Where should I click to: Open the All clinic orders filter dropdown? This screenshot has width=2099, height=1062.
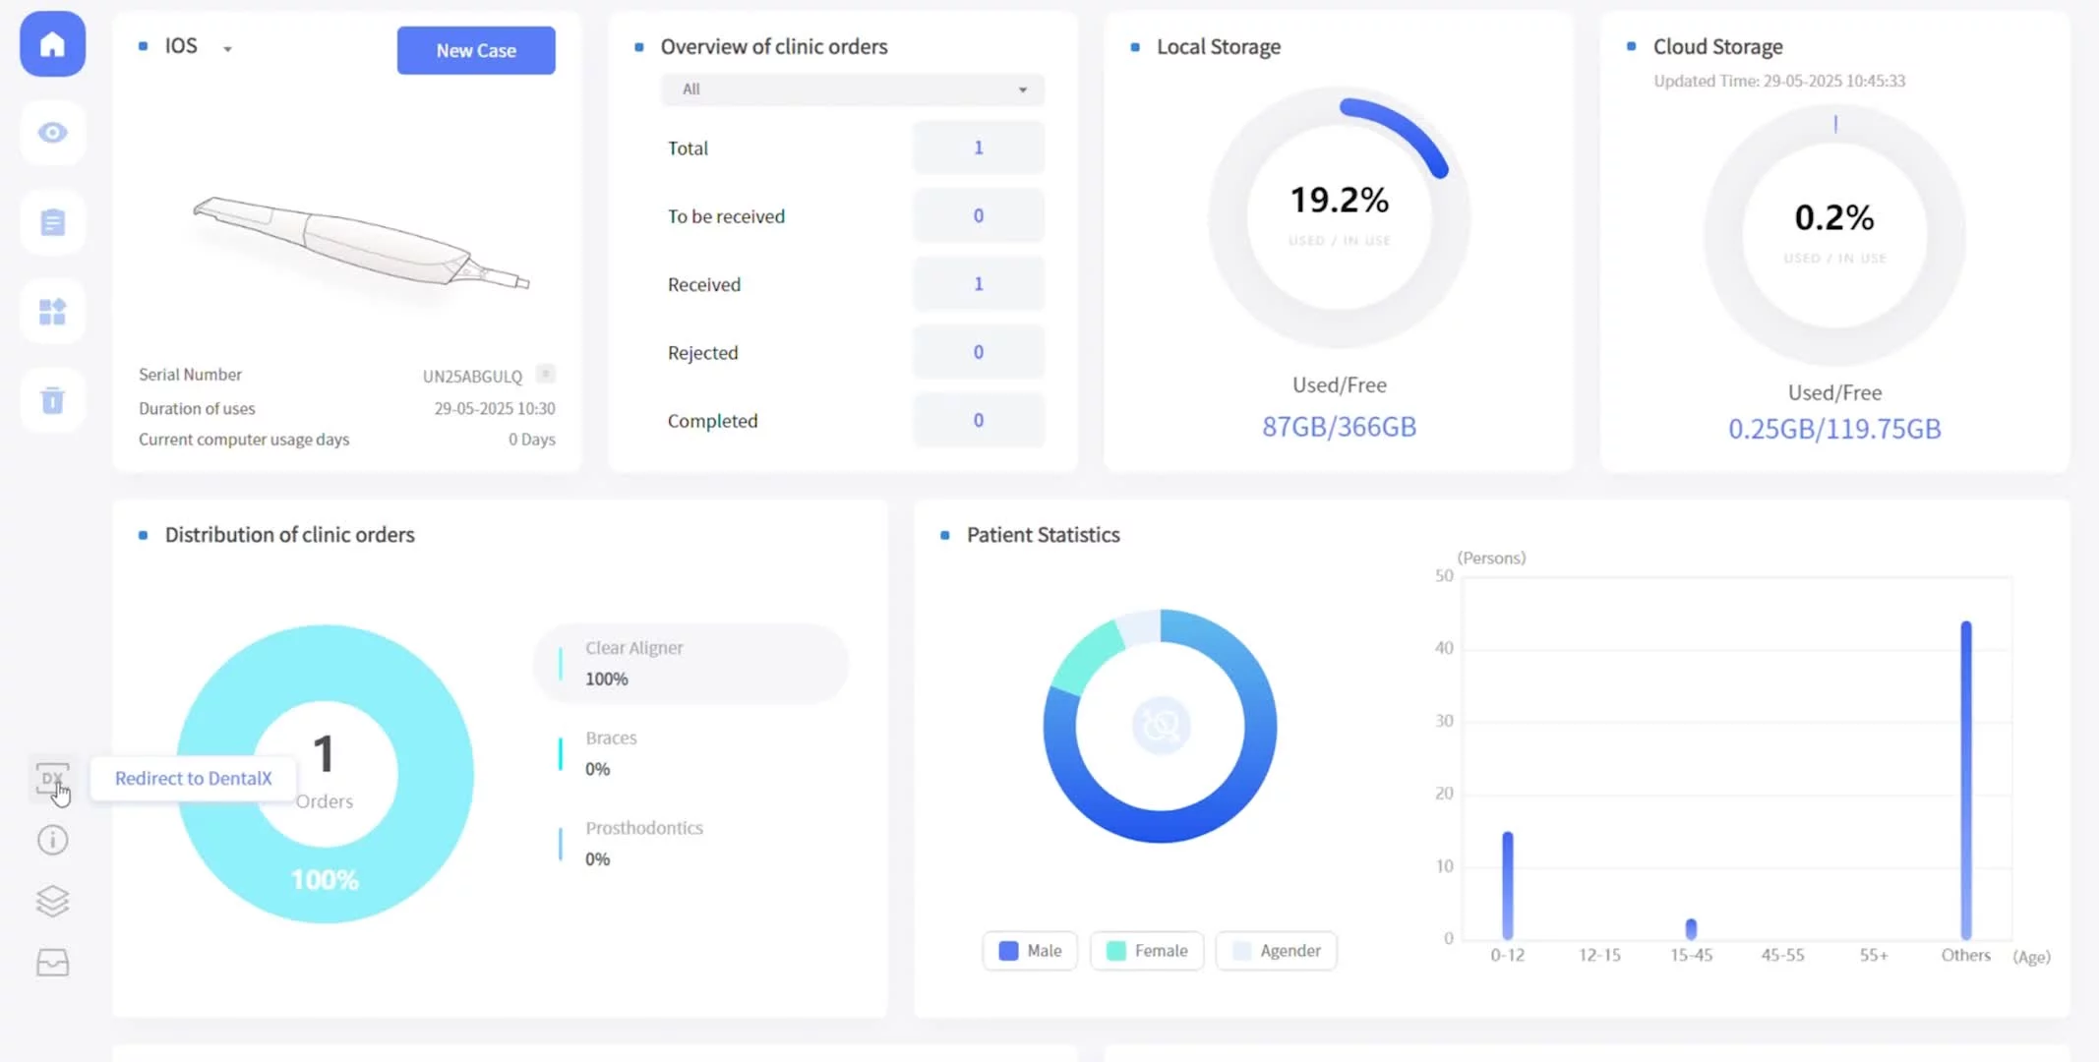(x=852, y=89)
